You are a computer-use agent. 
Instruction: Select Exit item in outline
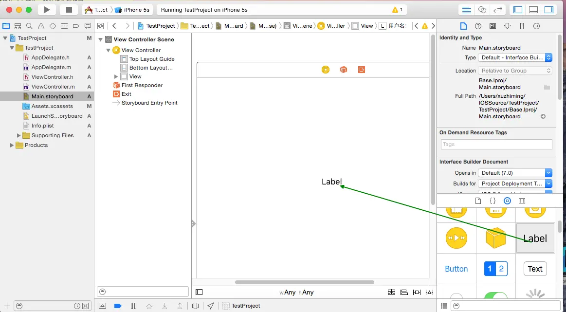click(126, 94)
